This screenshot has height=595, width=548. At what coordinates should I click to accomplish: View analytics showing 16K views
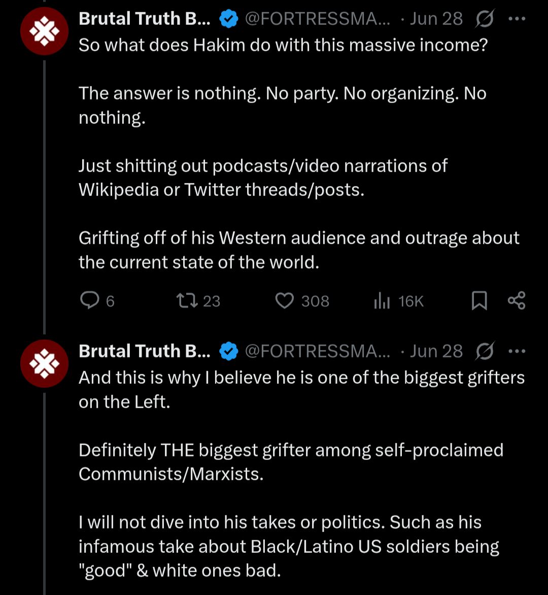coord(382,301)
